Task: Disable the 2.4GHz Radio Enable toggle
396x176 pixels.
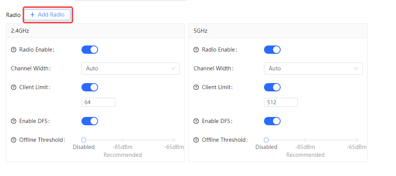Action: point(90,50)
